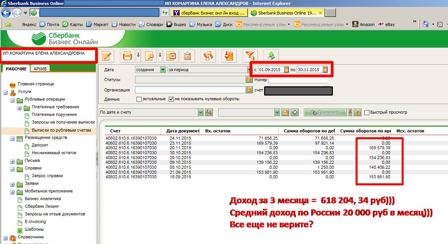This screenshot has width=448, height=244.
Task: Open Платежные поручения in the tree
Action: 54,115
